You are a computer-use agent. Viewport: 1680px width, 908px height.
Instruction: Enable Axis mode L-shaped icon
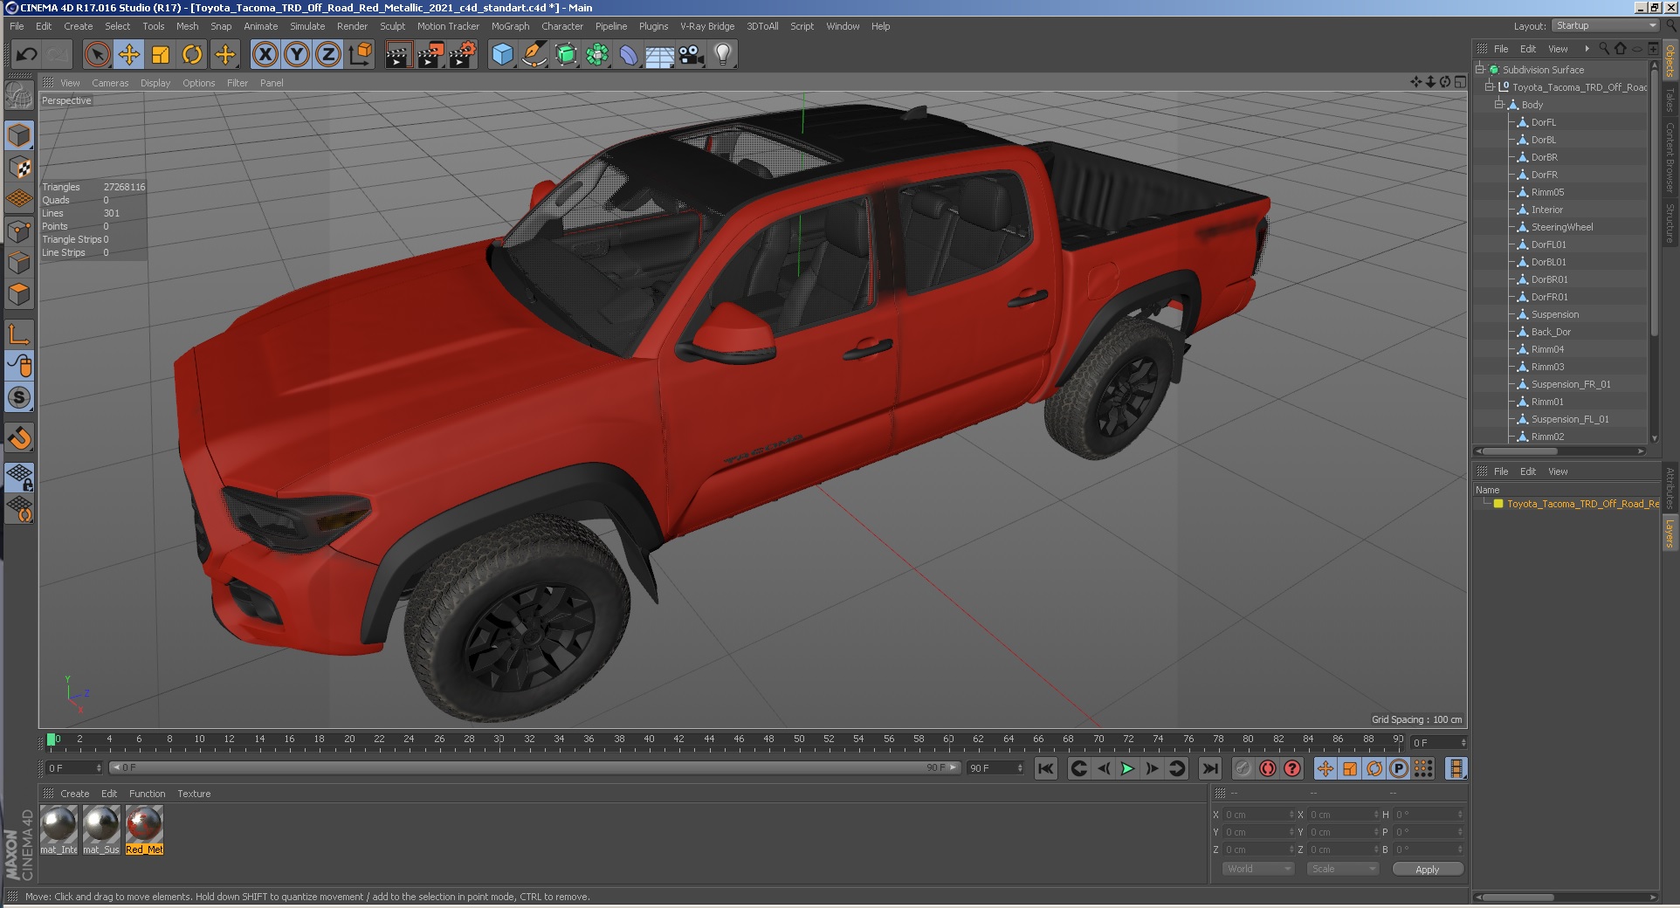pyautogui.click(x=19, y=334)
